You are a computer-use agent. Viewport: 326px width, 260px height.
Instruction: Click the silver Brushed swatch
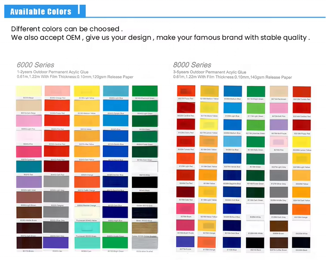[x=145, y=242]
